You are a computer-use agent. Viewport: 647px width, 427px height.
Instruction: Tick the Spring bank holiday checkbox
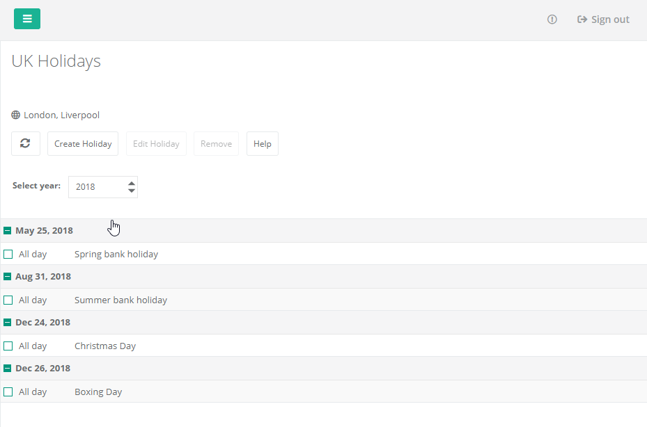(8, 255)
